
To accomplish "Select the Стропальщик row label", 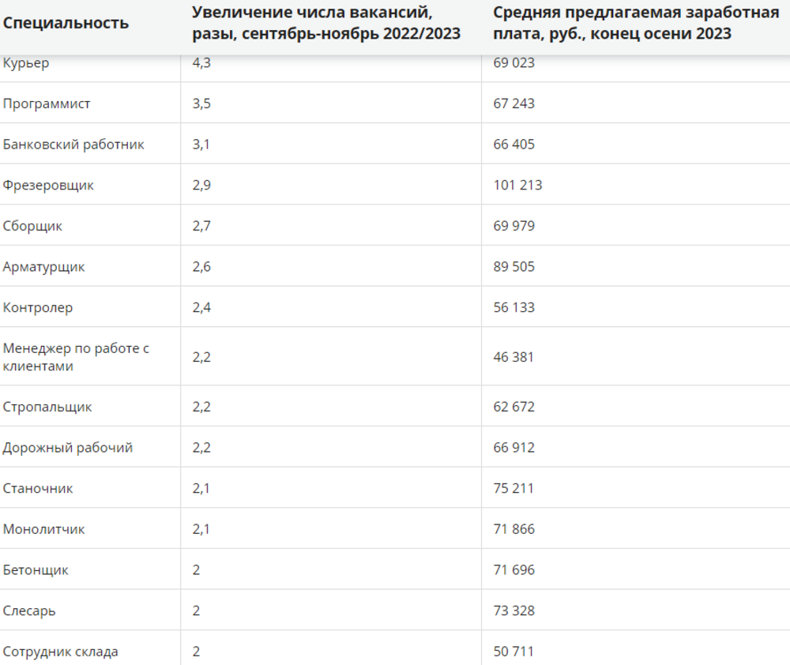I will [x=47, y=407].
